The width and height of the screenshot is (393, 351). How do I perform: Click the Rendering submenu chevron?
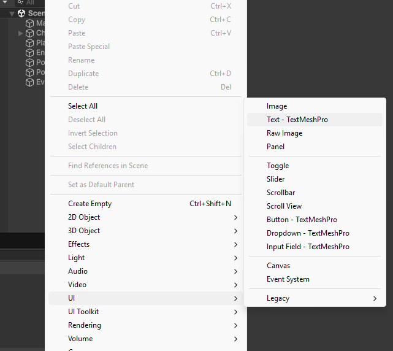235,326
